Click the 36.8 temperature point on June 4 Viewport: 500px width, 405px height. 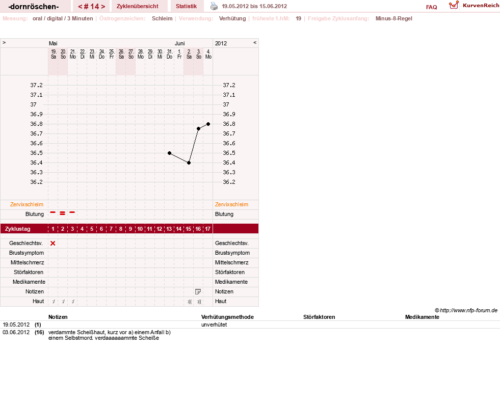(208, 124)
